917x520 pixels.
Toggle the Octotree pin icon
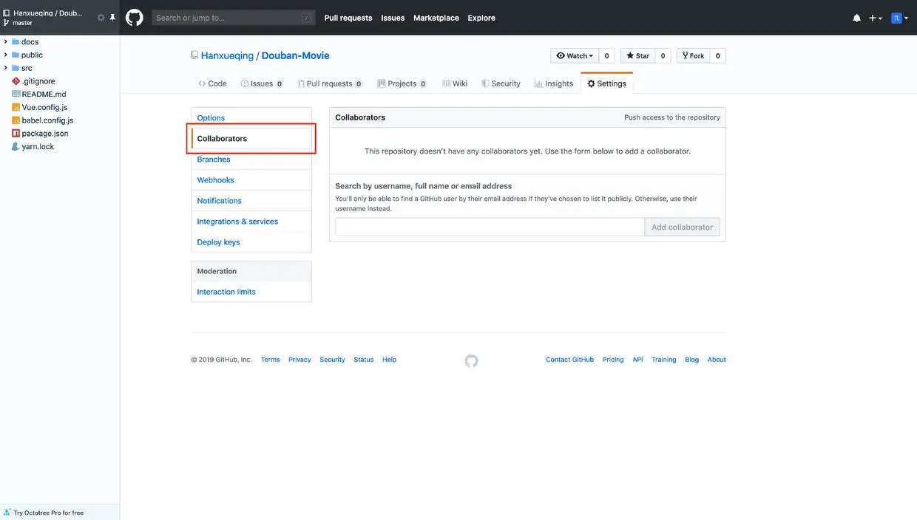point(112,18)
